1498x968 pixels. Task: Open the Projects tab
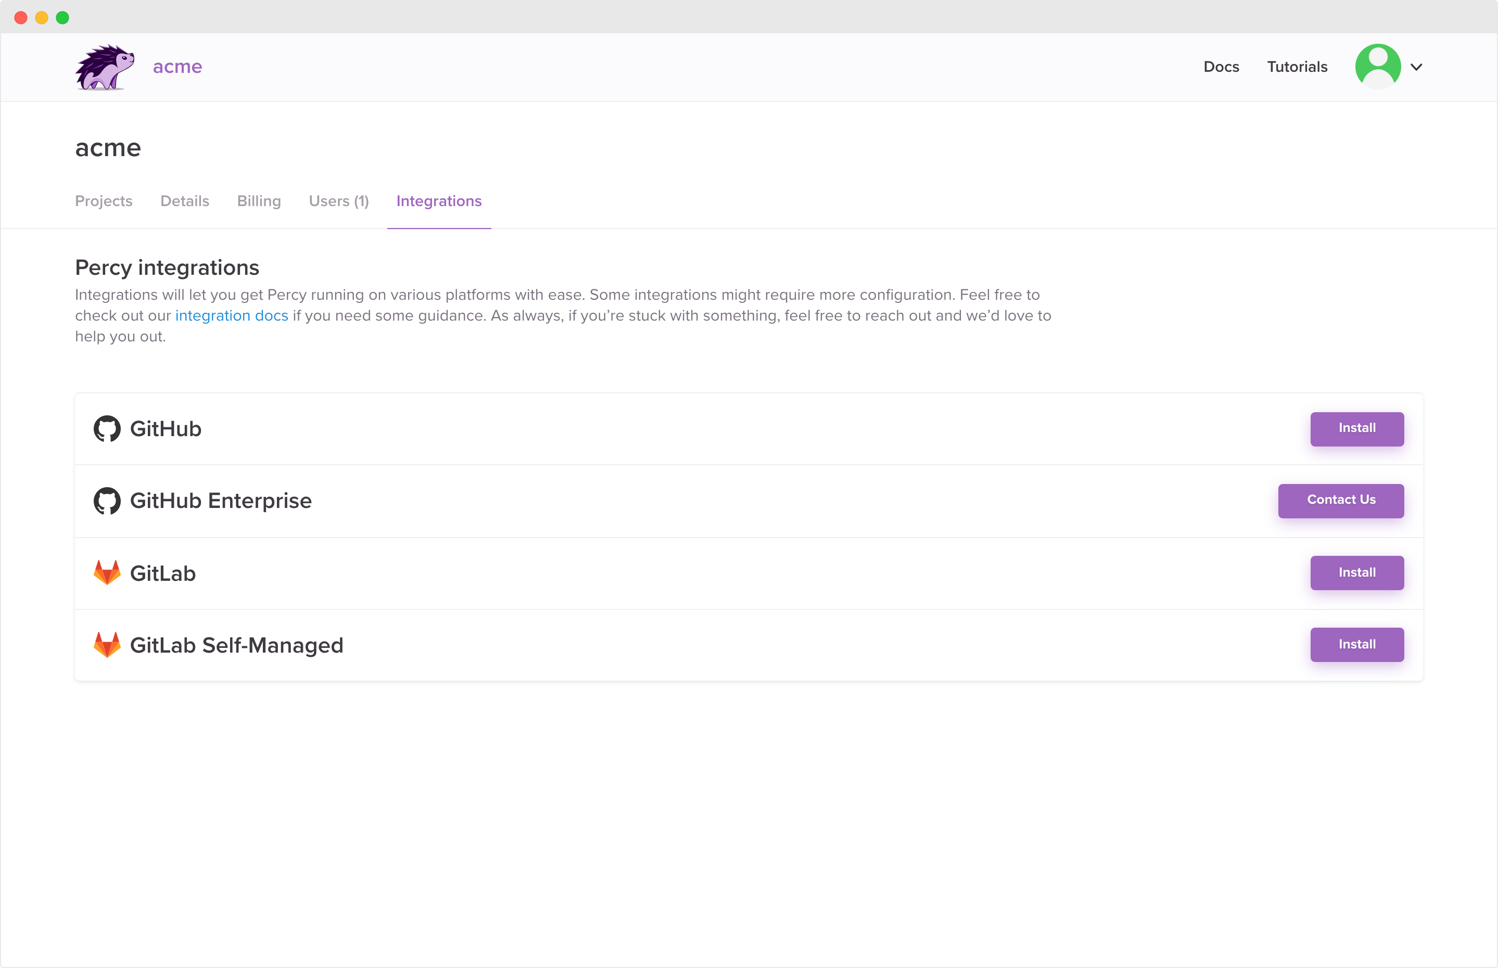click(104, 201)
